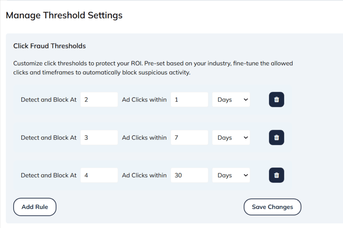
Task: Focus the click count field showing 3
Action: point(99,138)
